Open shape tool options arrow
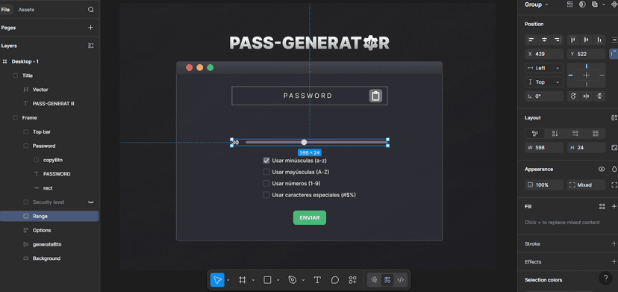This screenshot has width=618, height=292. (278, 280)
